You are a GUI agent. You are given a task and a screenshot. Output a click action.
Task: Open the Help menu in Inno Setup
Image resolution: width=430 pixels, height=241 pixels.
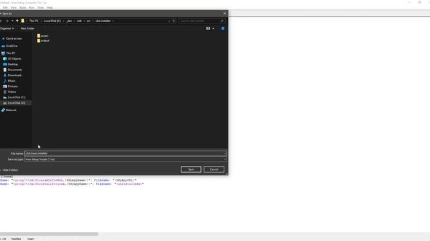50,7
